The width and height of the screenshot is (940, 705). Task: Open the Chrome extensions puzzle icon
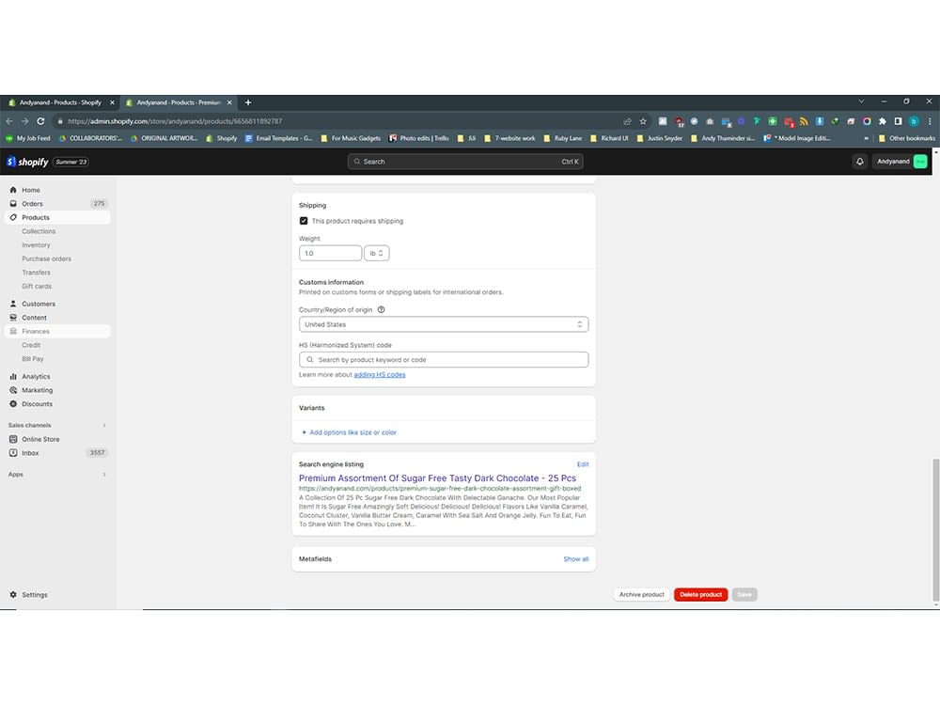point(883,121)
